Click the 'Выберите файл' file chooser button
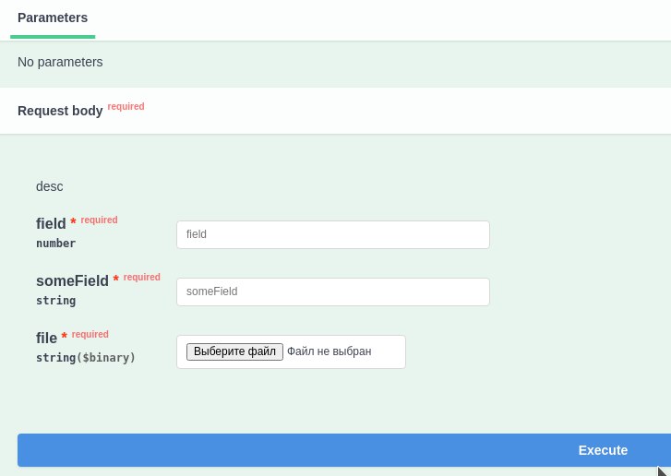The width and height of the screenshot is (671, 476). point(234,351)
